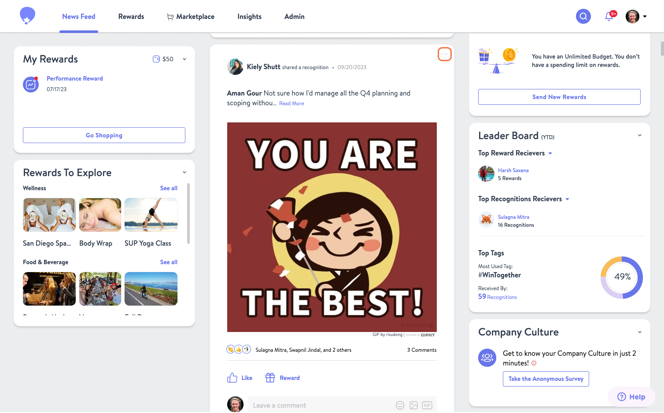Click the Send New Rewards button

pos(559,97)
